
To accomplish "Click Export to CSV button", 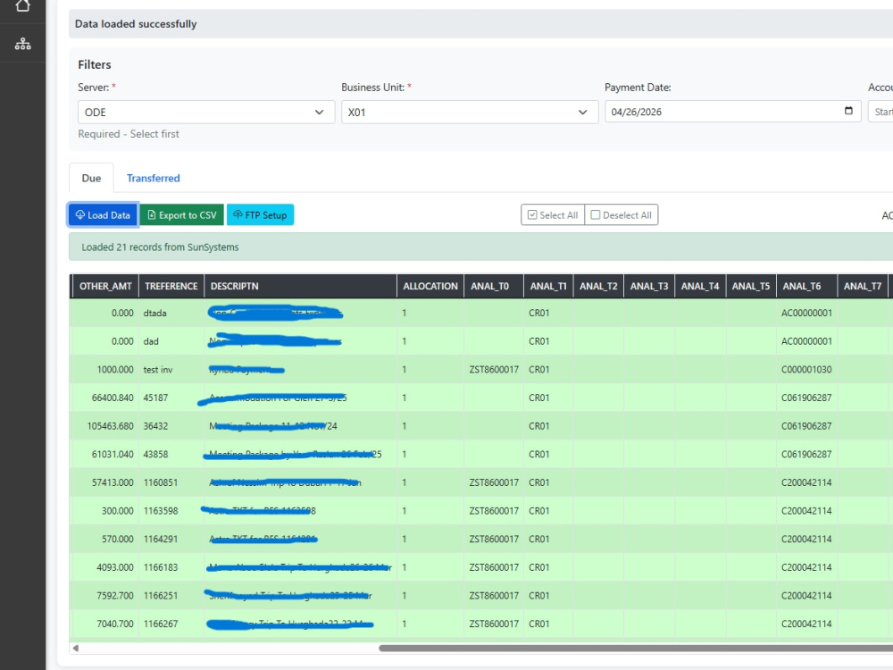I will tap(182, 214).
